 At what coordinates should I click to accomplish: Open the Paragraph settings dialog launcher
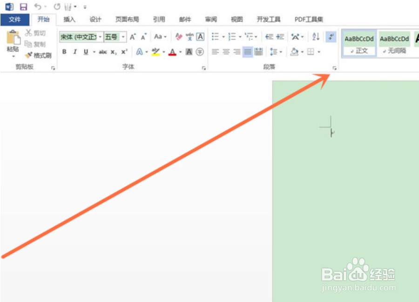pos(335,68)
